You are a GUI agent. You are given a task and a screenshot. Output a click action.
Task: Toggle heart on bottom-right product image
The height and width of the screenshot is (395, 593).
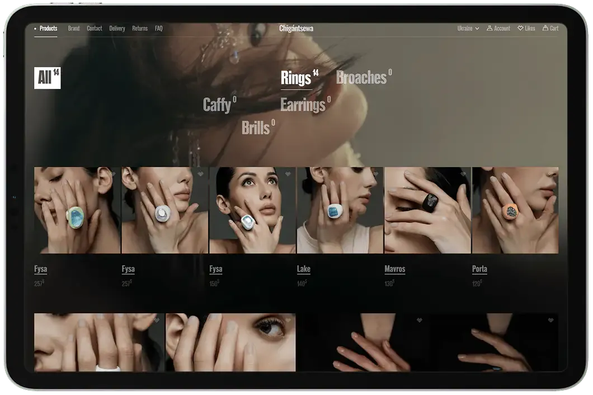(550, 320)
